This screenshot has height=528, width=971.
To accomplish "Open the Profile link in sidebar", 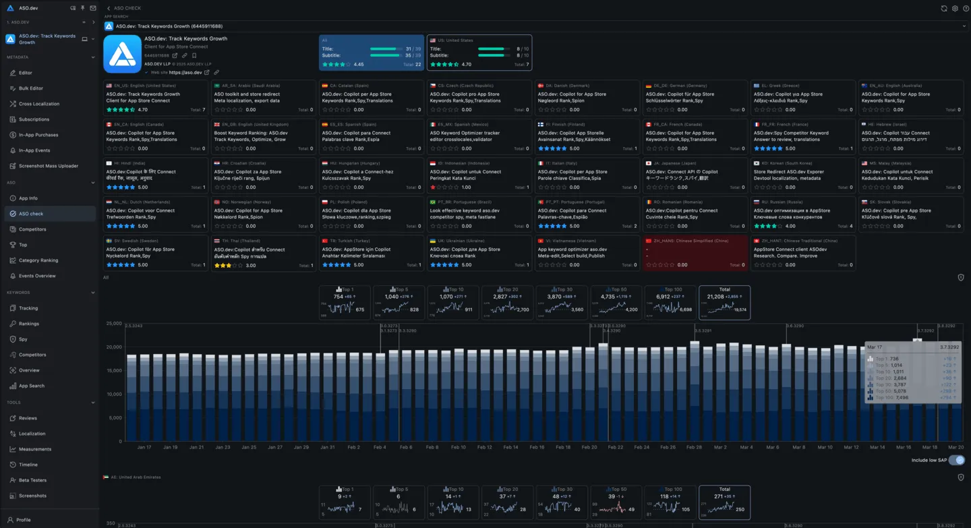I will tap(24, 520).
